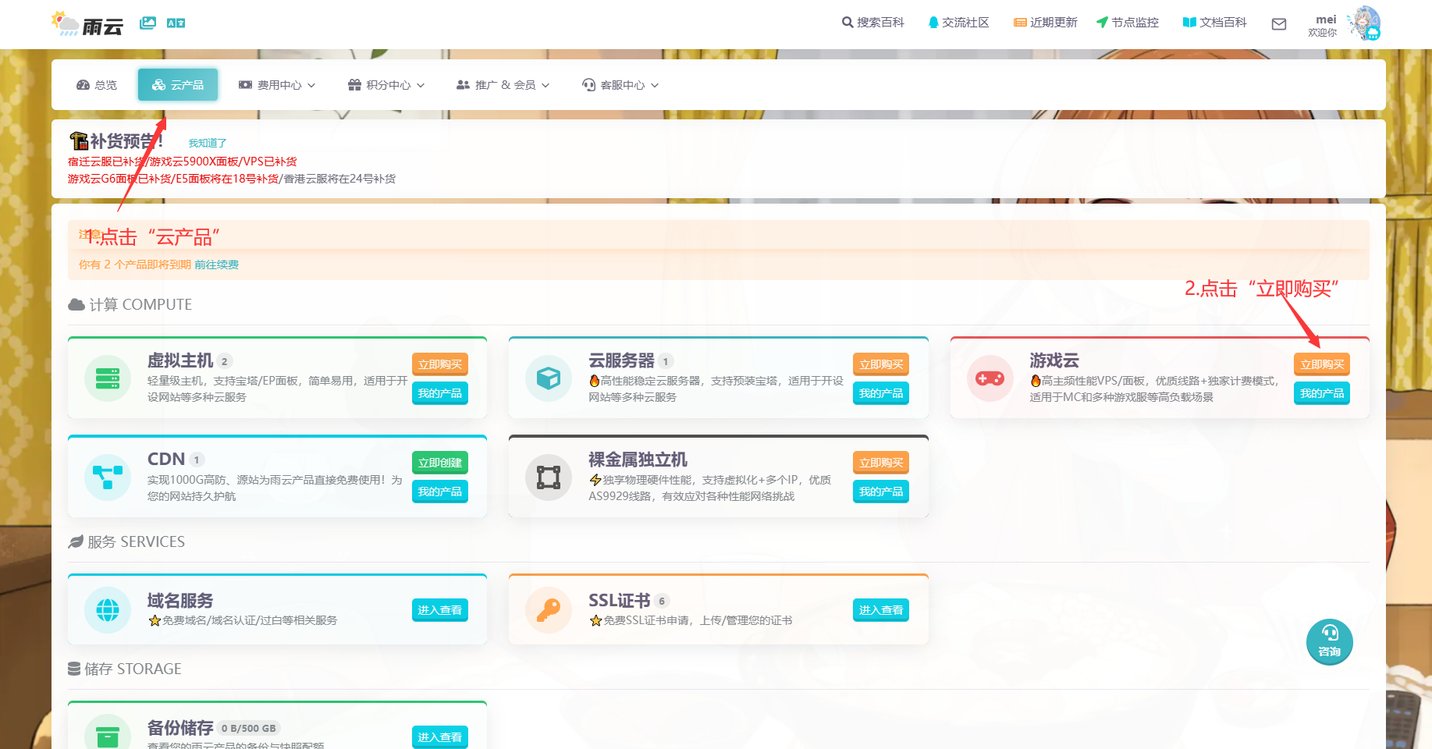Image resolution: width=1432 pixels, height=749 pixels.
Task: Follow the 前往续费 renewal link
Action: [x=216, y=265]
